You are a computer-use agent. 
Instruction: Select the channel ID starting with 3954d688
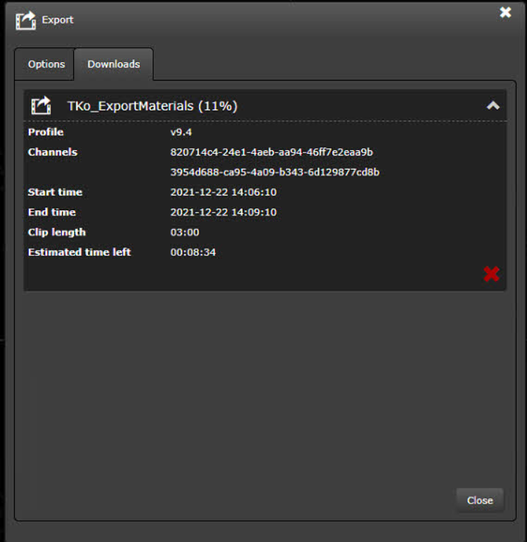pos(275,173)
